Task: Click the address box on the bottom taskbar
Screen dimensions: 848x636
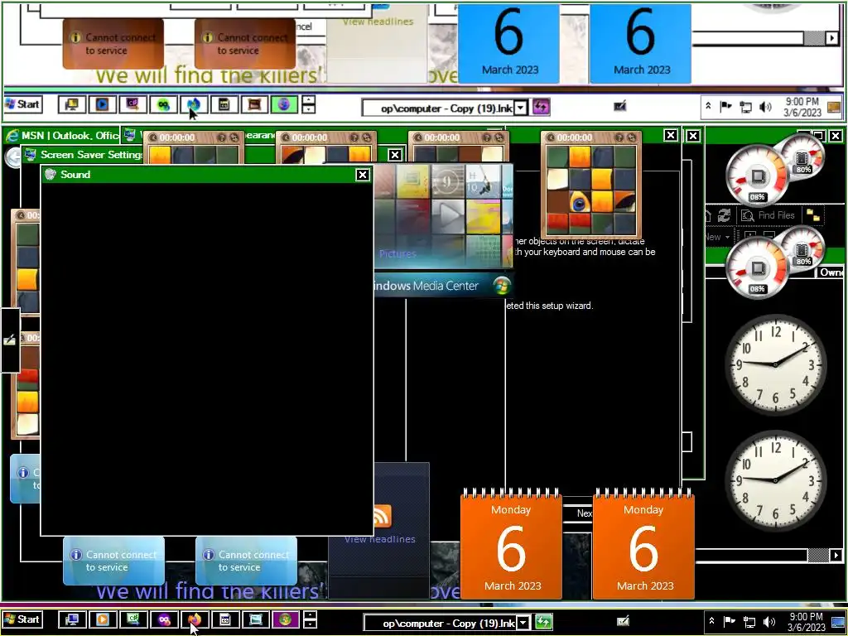Action: tap(440, 623)
